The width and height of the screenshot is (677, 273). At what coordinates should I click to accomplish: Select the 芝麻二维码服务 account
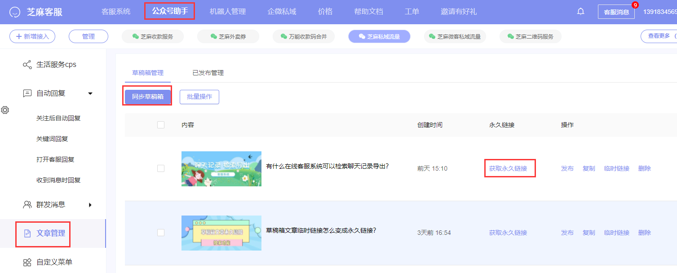(x=531, y=37)
